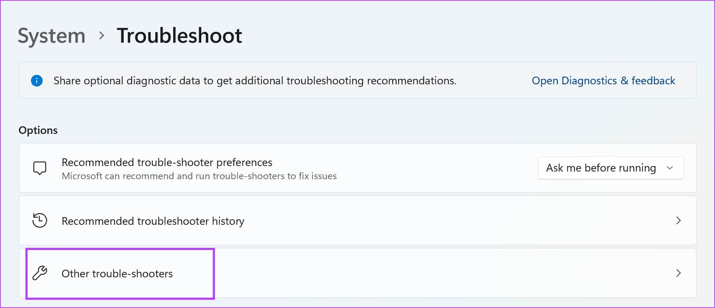Open Recommended troubleshooter history

[153, 221]
